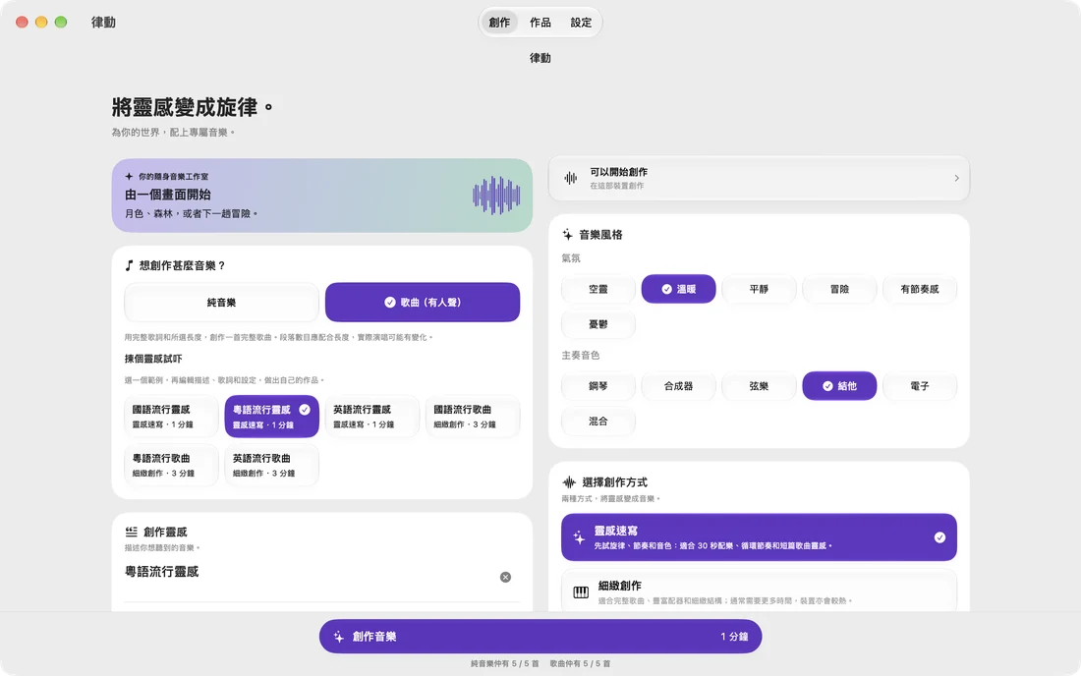Expand the 可以開始創作 status row chevron
The height and width of the screenshot is (676, 1081).
(x=956, y=178)
